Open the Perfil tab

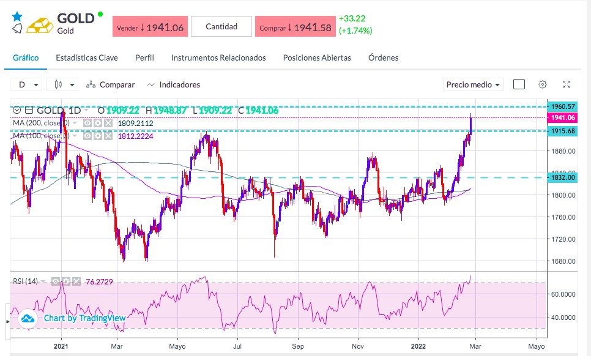pyautogui.click(x=144, y=57)
